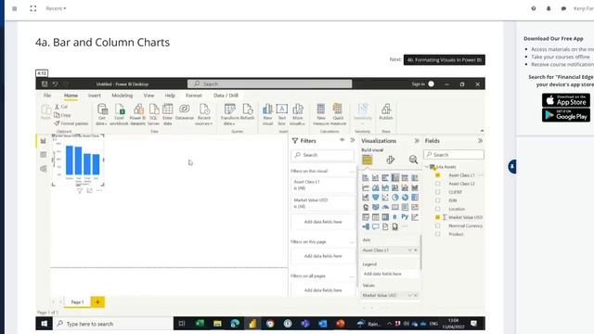This screenshot has width=594, height=334.
Task: Collapse the Filters pane chevrons
Action: pyautogui.click(x=353, y=140)
